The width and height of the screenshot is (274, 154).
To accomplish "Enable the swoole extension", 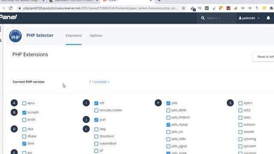I will coord(240,132).
